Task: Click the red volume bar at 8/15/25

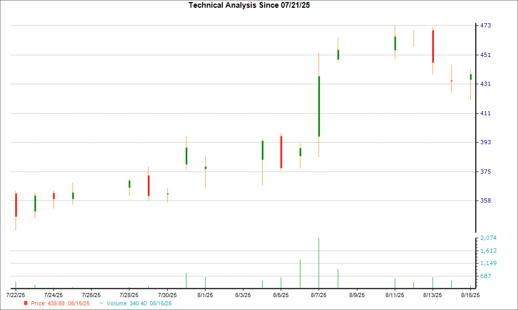Action: (x=471, y=287)
